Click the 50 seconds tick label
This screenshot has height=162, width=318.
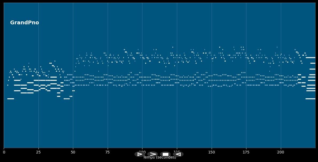point(73,152)
